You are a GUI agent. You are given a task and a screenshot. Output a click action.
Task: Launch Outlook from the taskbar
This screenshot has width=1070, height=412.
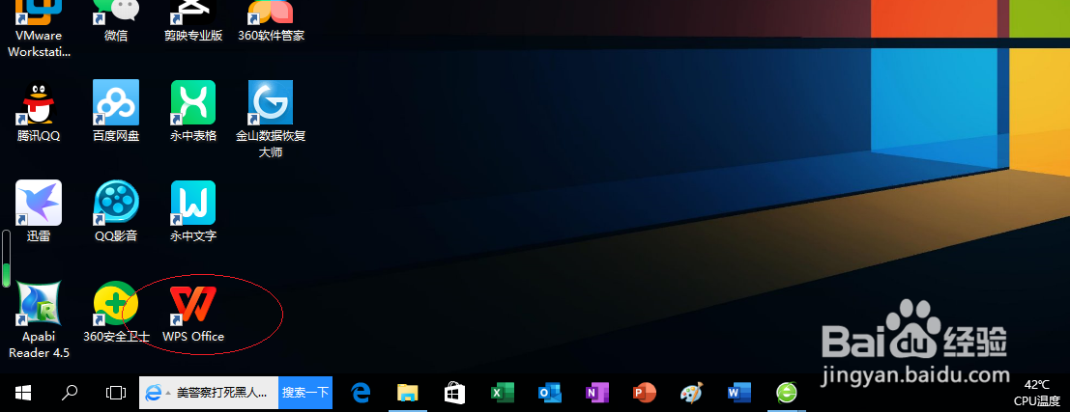point(549,393)
